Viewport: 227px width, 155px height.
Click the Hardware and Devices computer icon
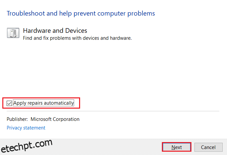tap(13, 33)
